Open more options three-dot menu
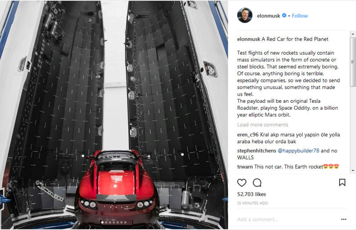 (344, 219)
